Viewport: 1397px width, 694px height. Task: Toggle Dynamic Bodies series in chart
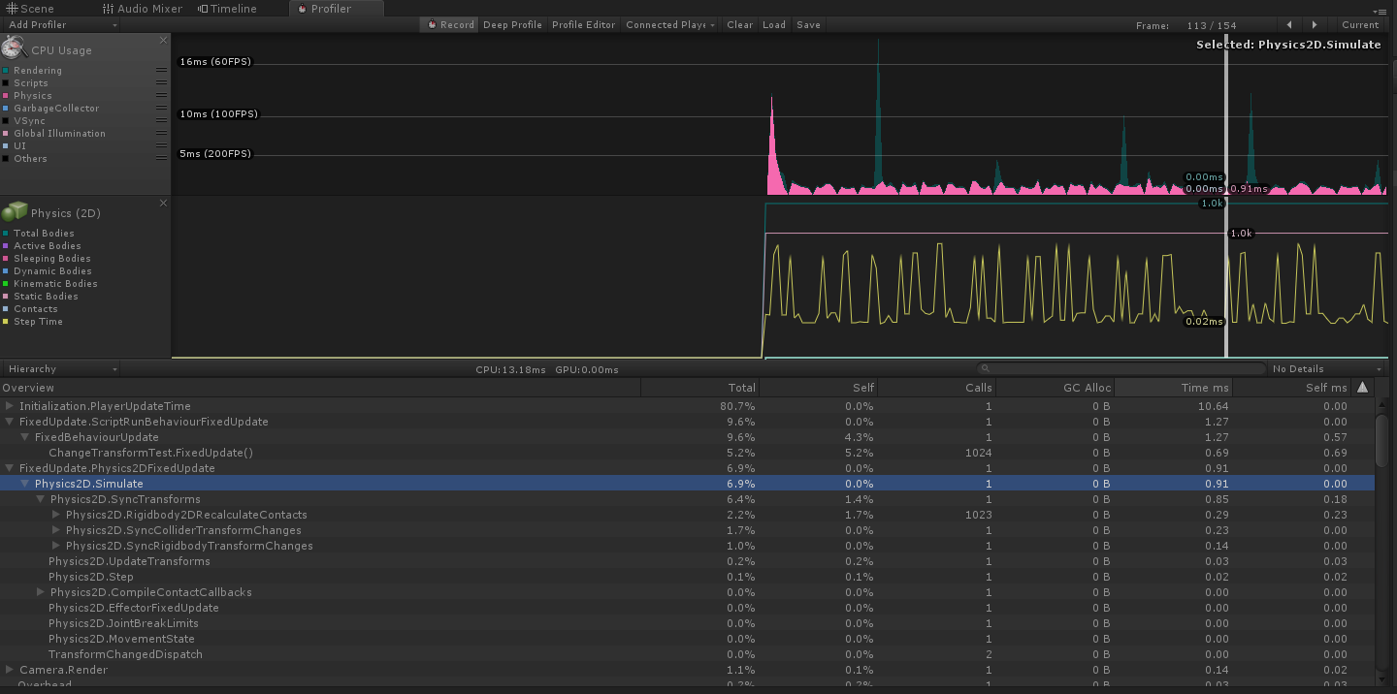coord(6,271)
